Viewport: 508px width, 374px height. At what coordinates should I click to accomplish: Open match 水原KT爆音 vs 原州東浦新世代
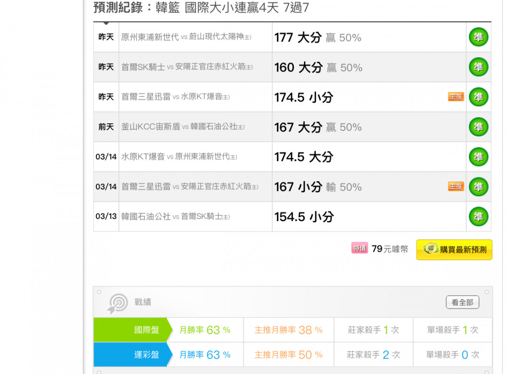click(x=179, y=157)
